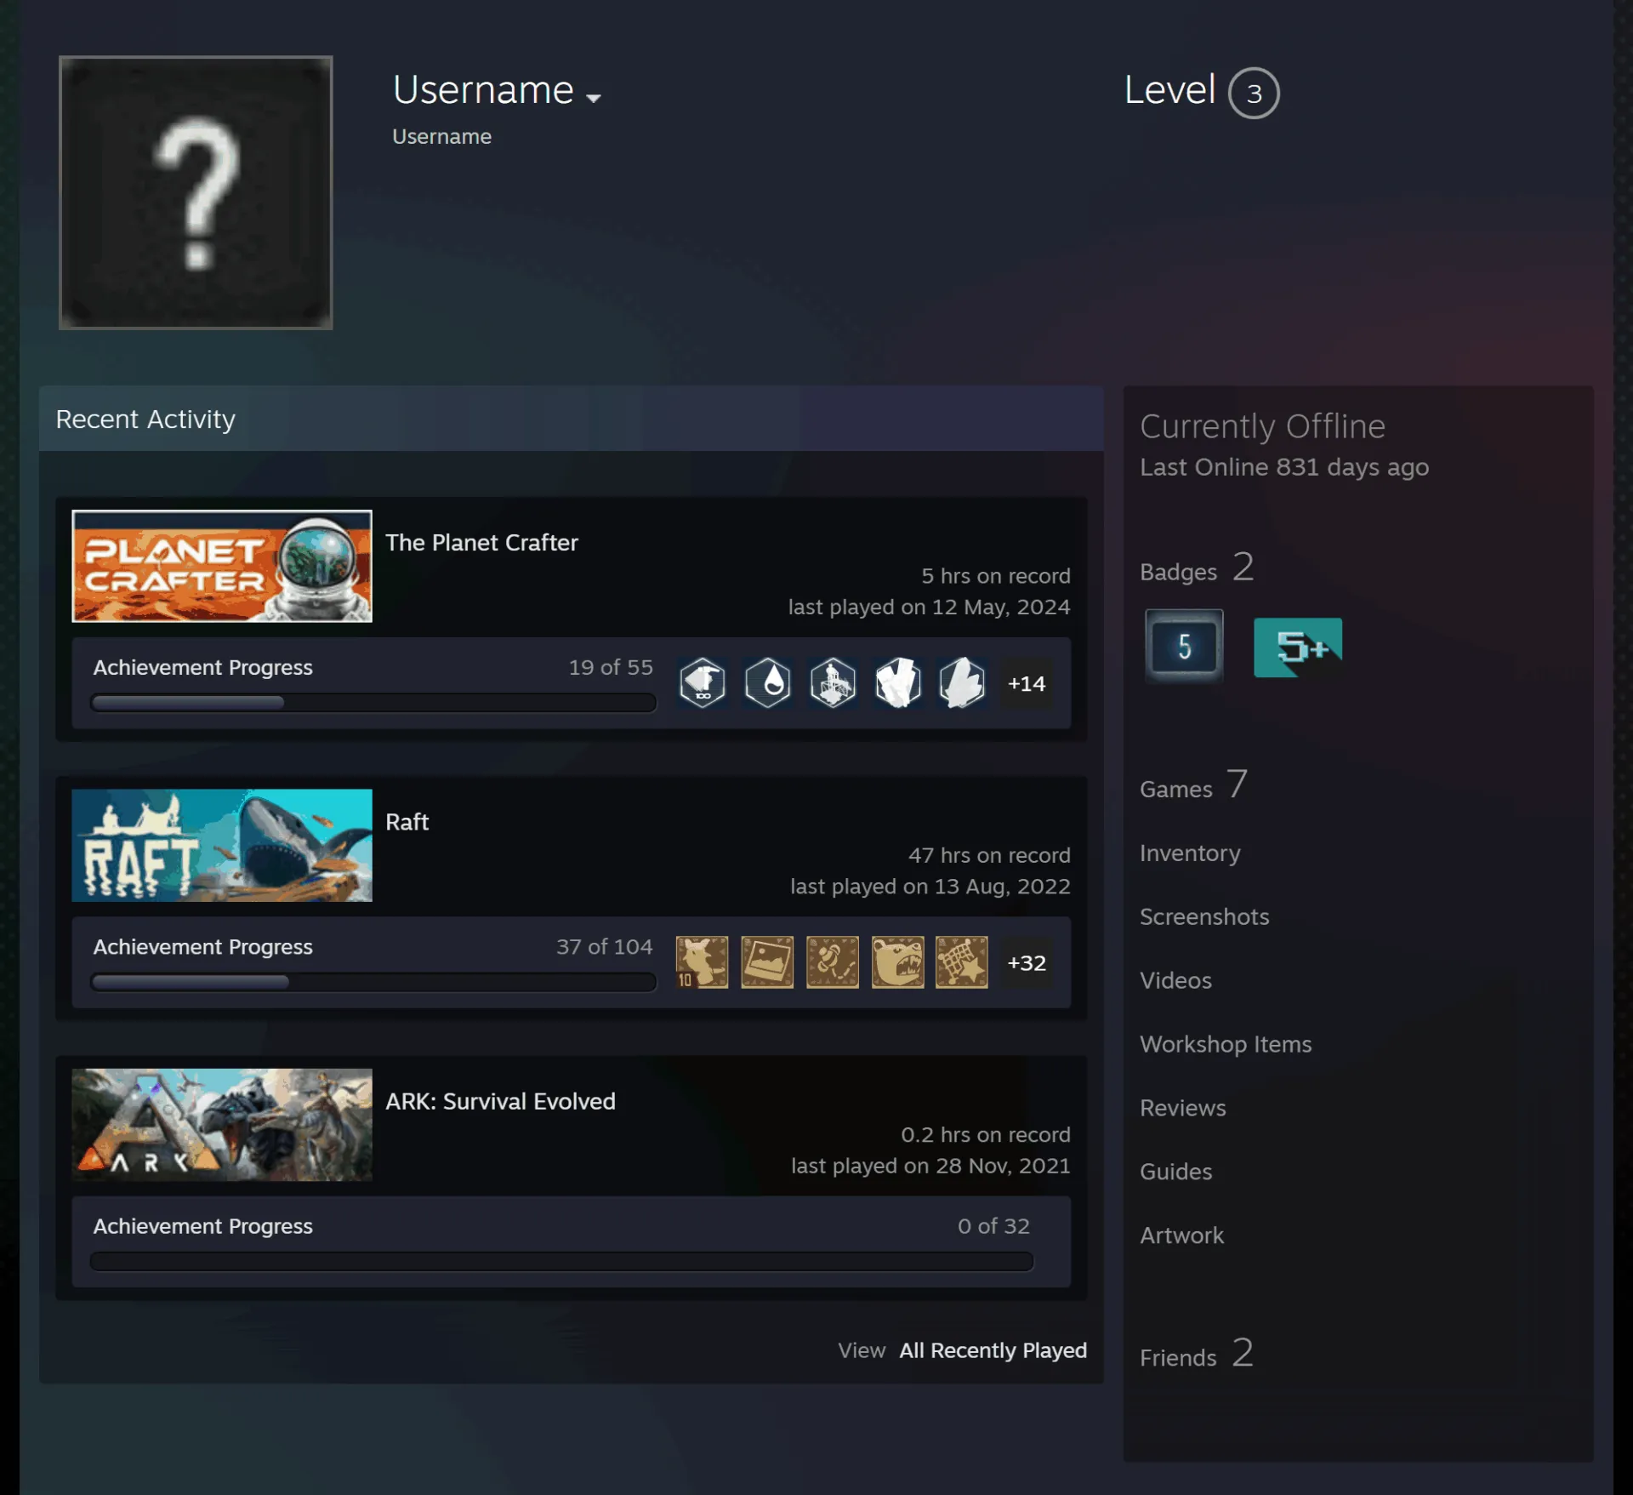Select the water drop achievement icon
Screen dimensions: 1633x1495
tap(767, 682)
